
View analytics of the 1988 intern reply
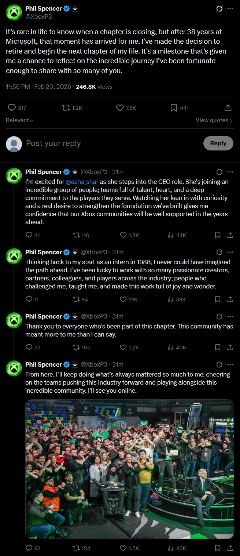pos(170,299)
